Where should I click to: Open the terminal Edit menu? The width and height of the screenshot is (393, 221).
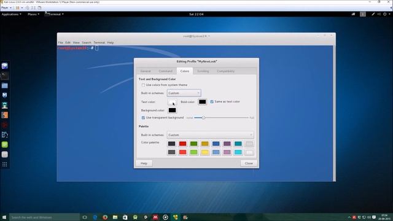coord(68,42)
